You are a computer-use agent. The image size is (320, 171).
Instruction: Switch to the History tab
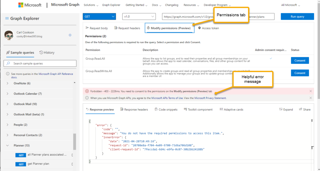(x=47, y=53)
